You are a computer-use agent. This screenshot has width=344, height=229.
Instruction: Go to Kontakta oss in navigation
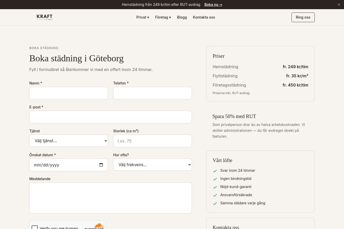pyautogui.click(x=204, y=17)
